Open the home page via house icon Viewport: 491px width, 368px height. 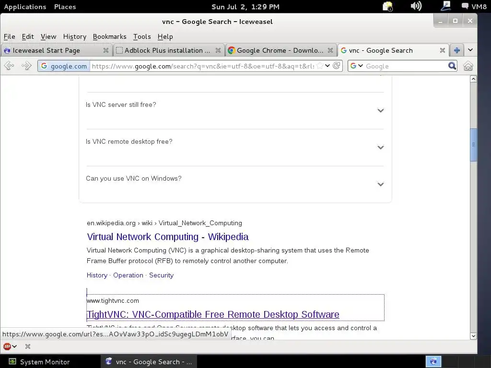coord(468,66)
